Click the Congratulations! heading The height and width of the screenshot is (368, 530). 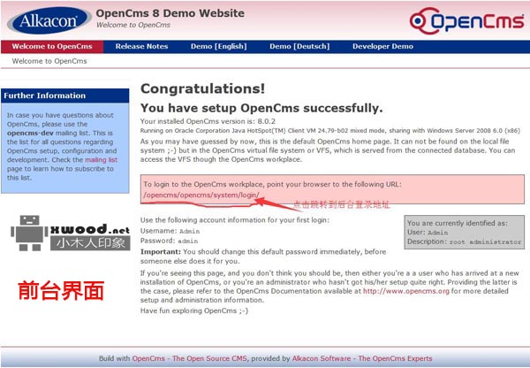pos(203,88)
